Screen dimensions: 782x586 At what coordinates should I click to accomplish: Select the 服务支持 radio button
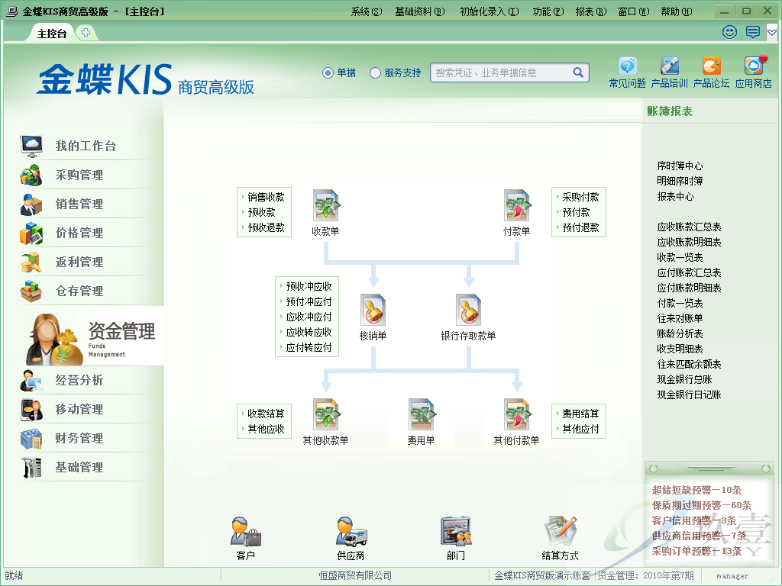(375, 72)
